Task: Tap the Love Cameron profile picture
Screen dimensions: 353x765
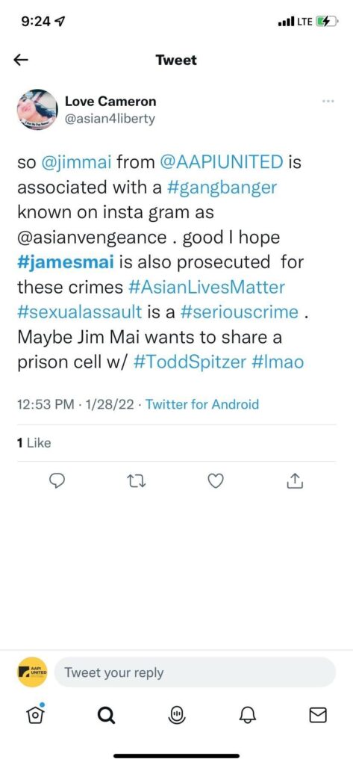Action: pyautogui.click(x=37, y=110)
